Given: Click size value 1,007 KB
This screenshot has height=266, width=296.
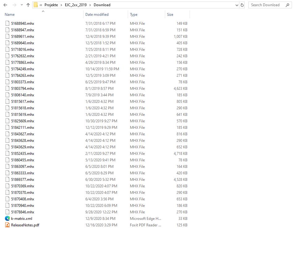Looking at the screenshot, I should tap(180, 37).
